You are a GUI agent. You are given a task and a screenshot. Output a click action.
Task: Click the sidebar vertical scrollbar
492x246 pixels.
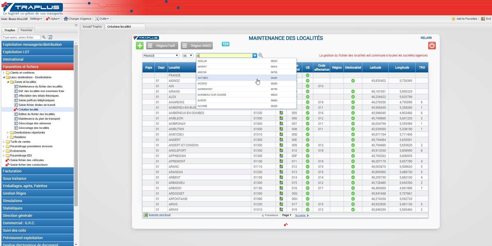coord(76,125)
